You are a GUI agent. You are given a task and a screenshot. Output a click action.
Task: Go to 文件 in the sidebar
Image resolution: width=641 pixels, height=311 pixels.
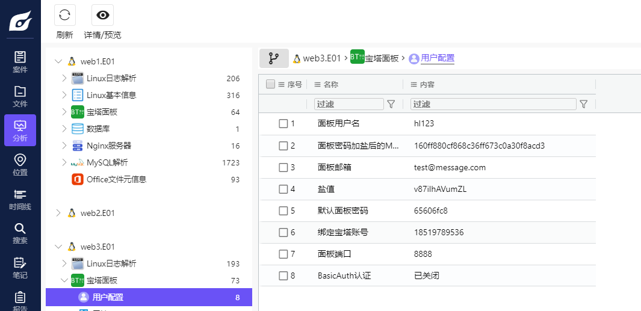point(20,96)
